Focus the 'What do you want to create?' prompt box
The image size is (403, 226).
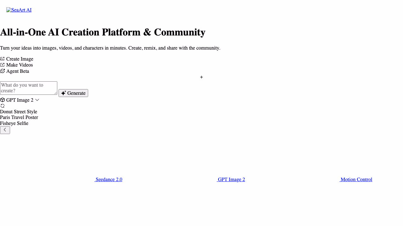click(x=29, y=88)
